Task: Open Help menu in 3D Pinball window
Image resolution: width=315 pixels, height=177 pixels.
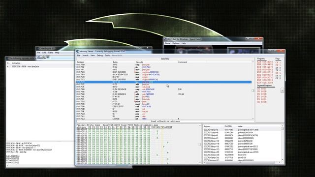Action: click(x=184, y=43)
